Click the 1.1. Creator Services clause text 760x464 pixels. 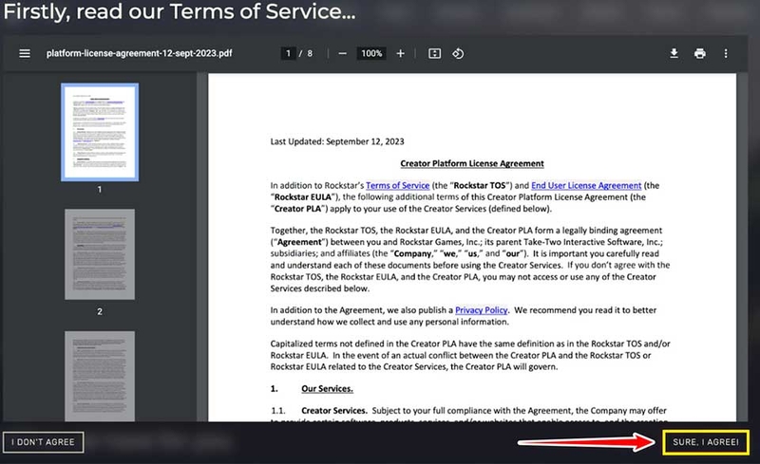468,411
